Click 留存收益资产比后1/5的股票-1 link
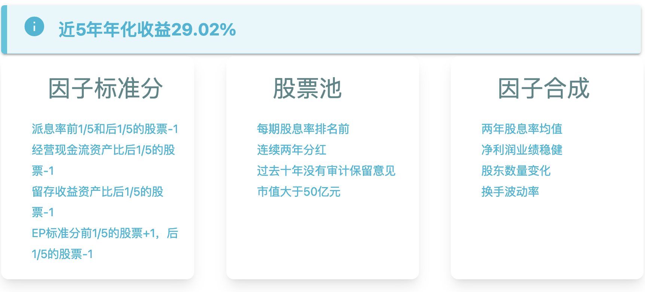 tap(98, 202)
